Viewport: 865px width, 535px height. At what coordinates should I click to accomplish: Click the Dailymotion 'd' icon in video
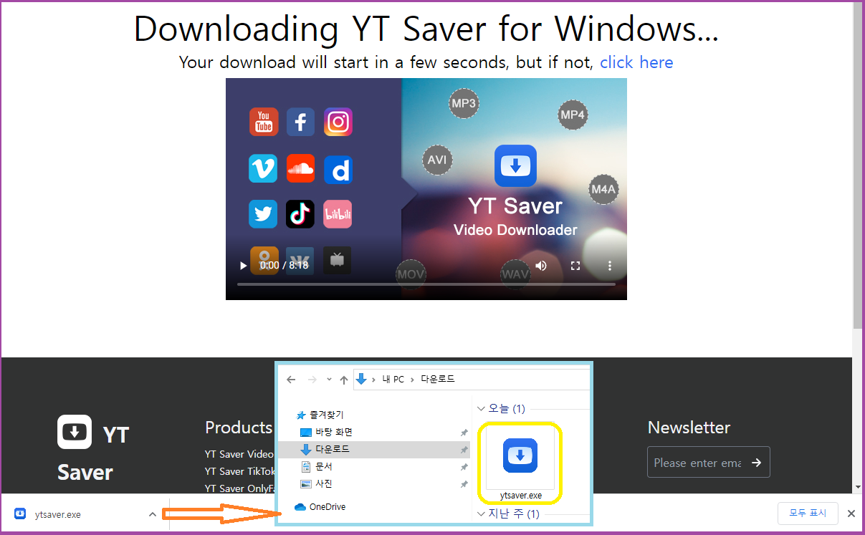pyautogui.click(x=338, y=168)
